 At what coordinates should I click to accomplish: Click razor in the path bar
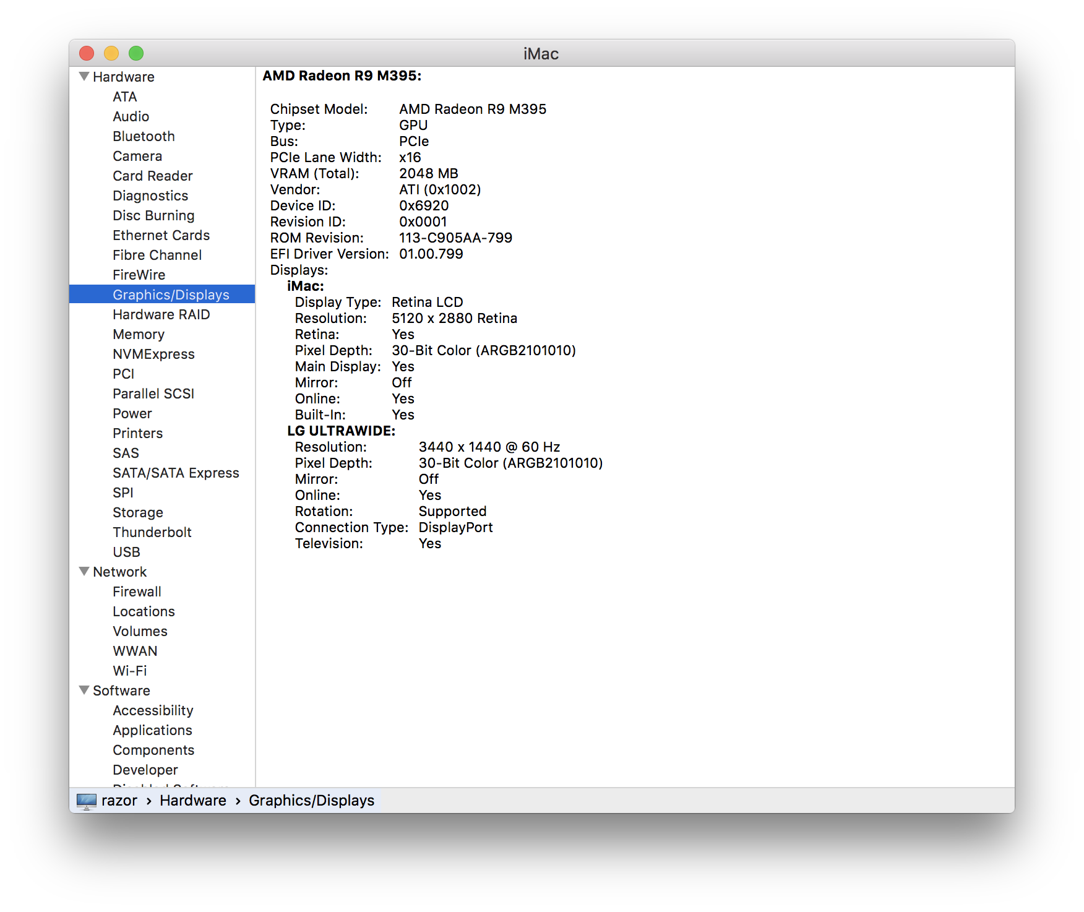point(119,801)
